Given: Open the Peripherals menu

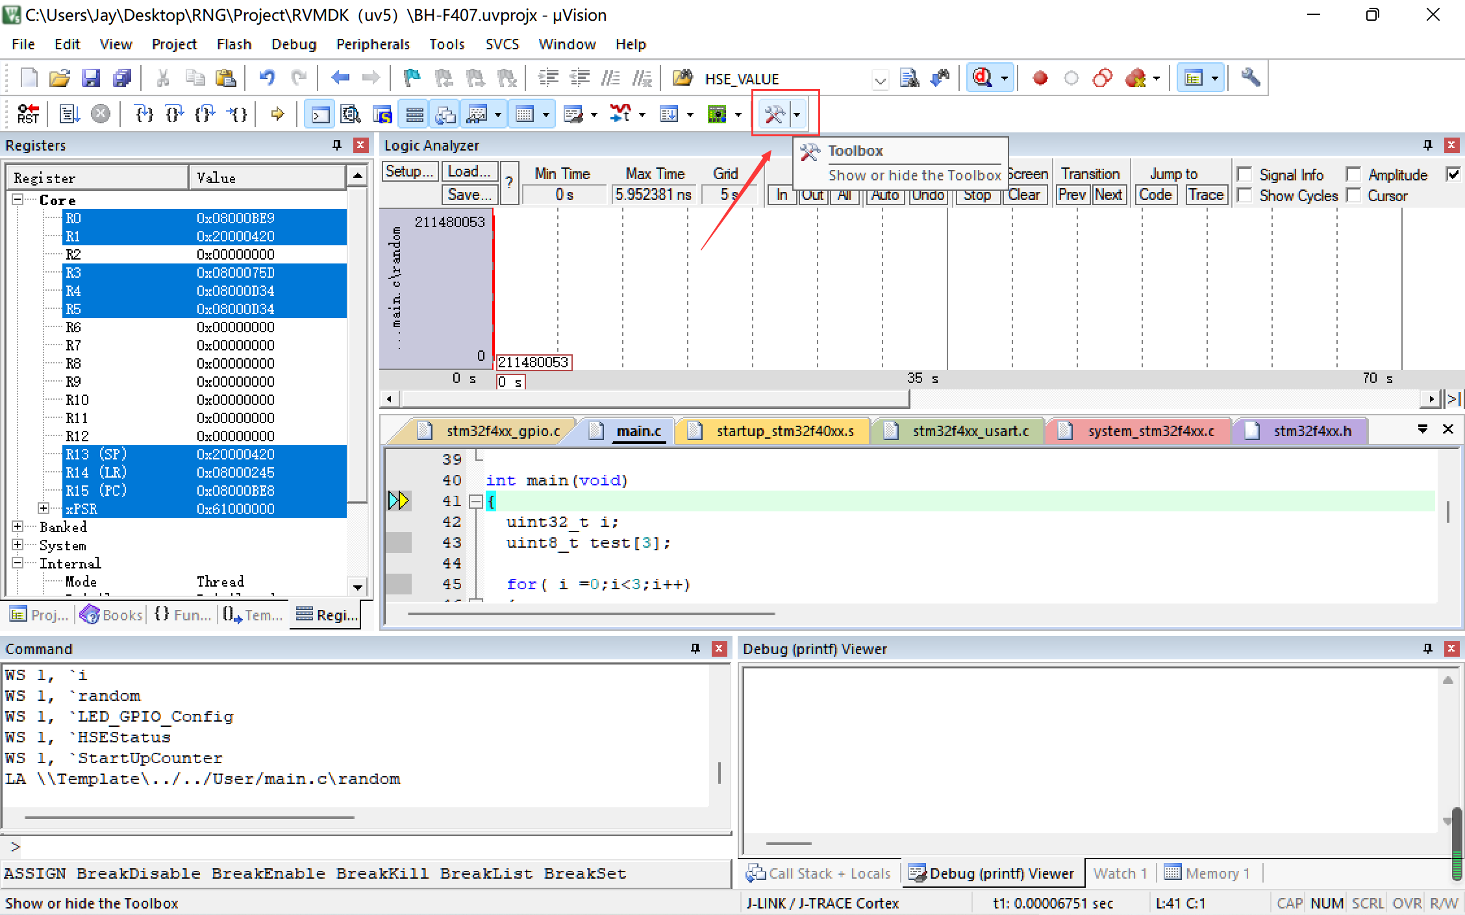Looking at the screenshot, I should (x=373, y=44).
